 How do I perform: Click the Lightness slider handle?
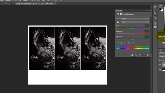click(133, 40)
